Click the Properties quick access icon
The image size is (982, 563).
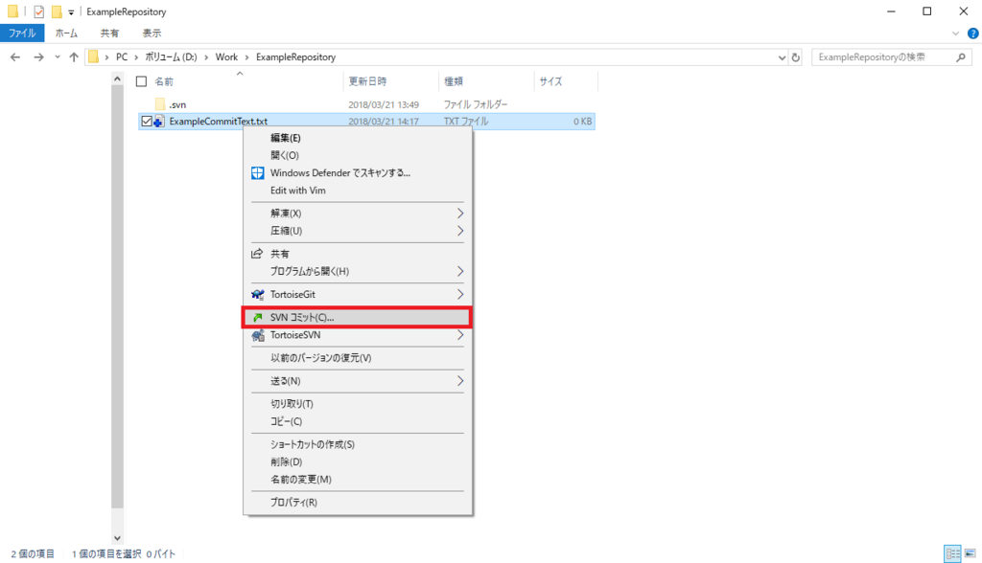(x=38, y=11)
